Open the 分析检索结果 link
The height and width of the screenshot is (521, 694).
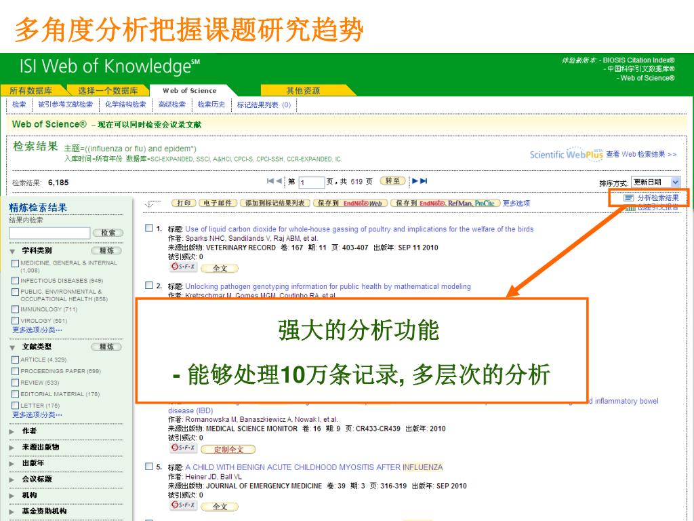(658, 197)
